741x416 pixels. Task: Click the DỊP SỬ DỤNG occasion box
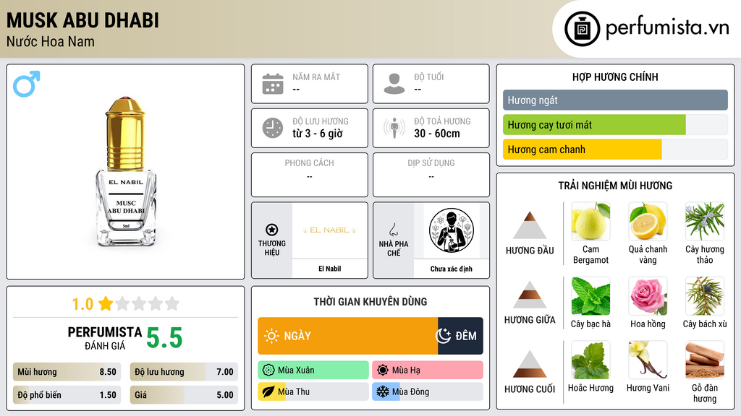tap(431, 175)
